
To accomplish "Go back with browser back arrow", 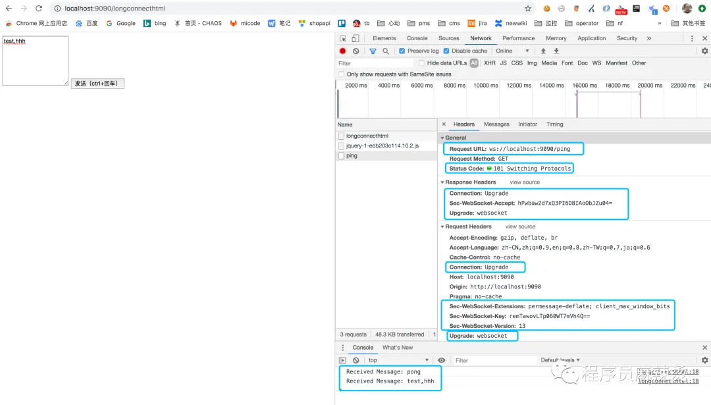I will point(9,8).
